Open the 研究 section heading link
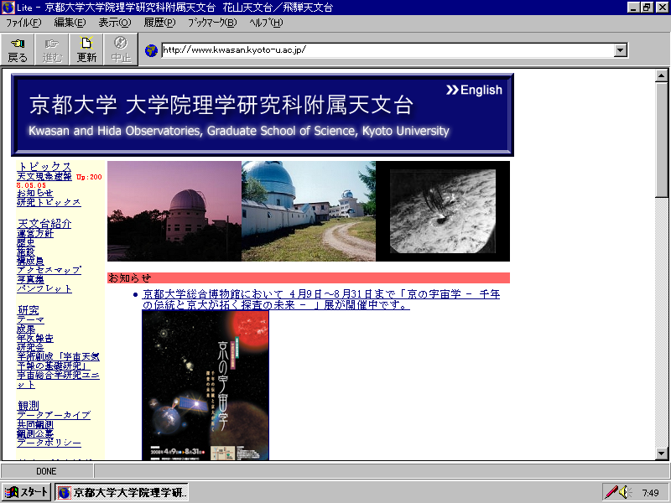The width and height of the screenshot is (671, 503). click(x=29, y=310)
